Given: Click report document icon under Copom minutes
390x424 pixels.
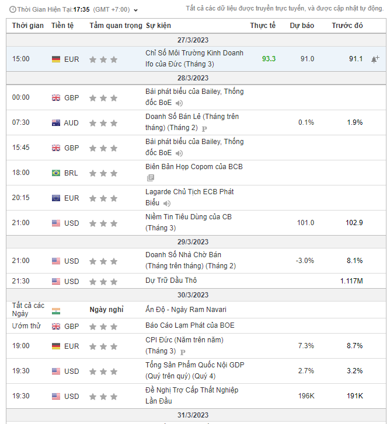Looking at the screenshot, I should 151,178.
